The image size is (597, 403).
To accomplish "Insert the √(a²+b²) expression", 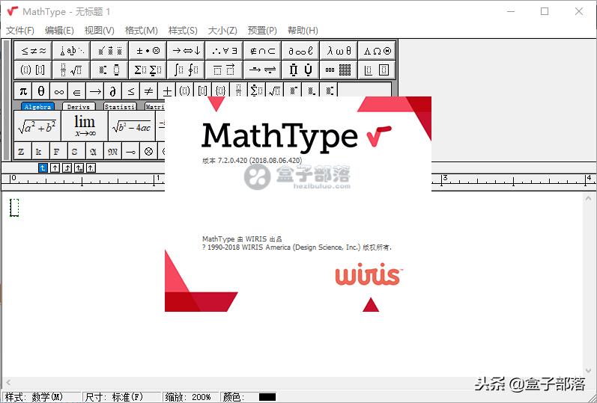I will [37, 126].
